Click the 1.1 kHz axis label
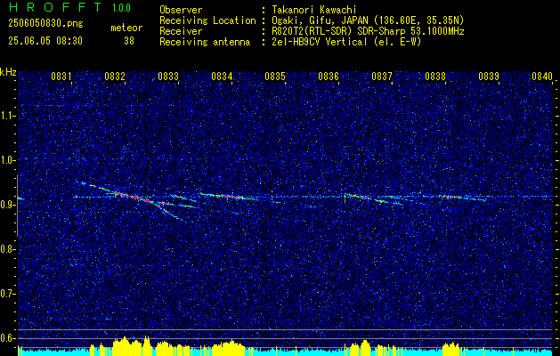Image resolution: width=560 pixels, height=356 pixels. 8,116
